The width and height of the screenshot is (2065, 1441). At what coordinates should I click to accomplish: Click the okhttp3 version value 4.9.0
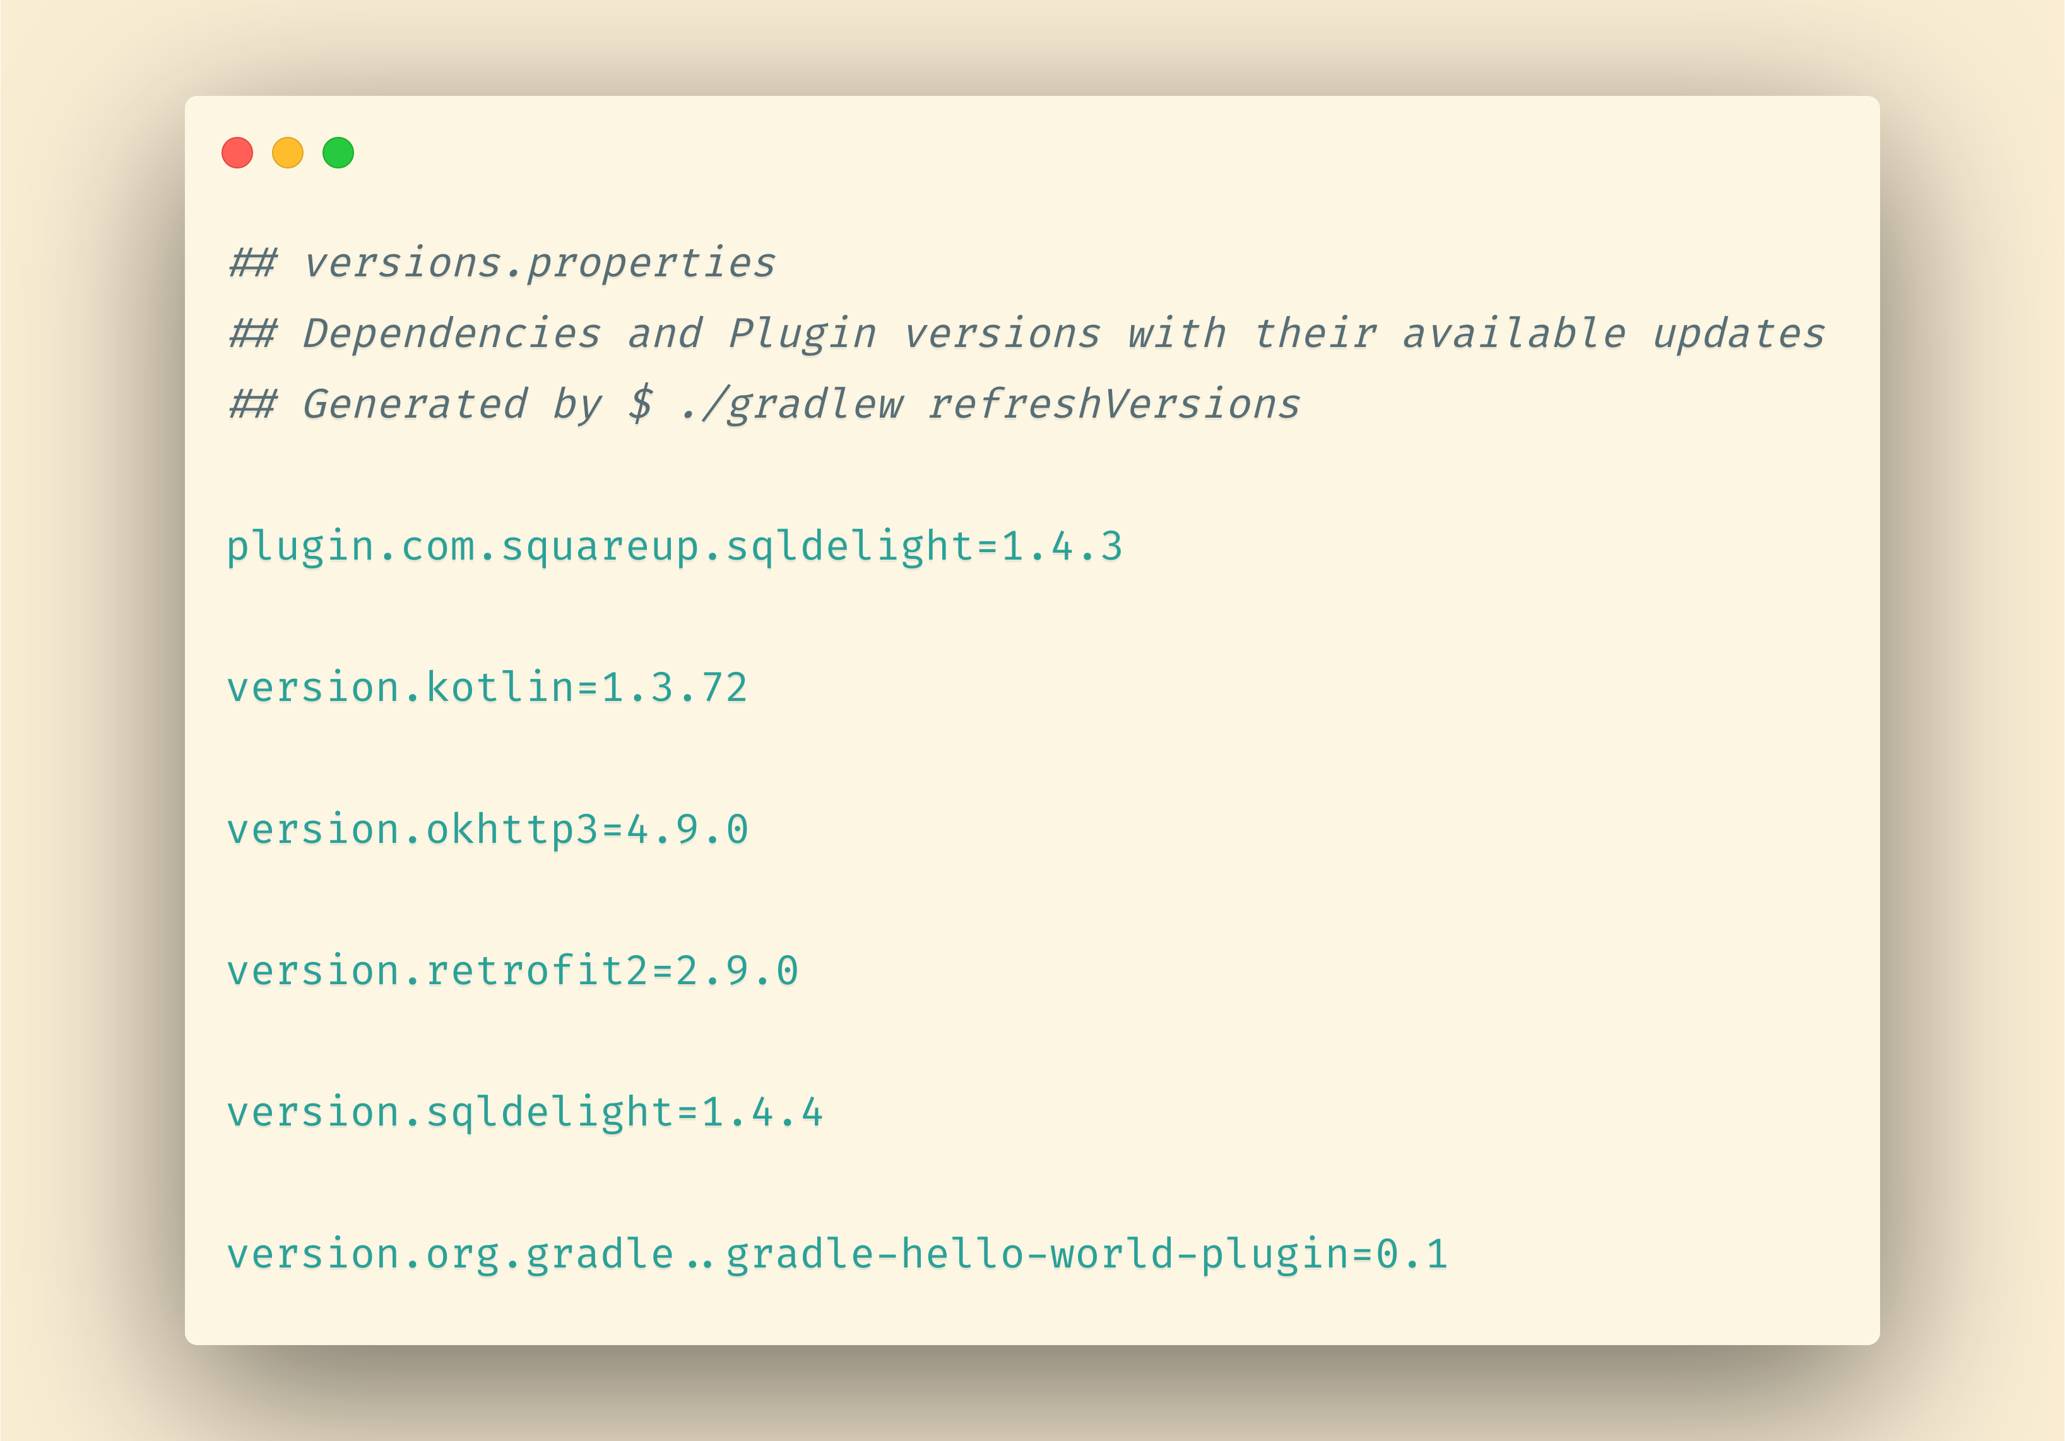[687, 829]
